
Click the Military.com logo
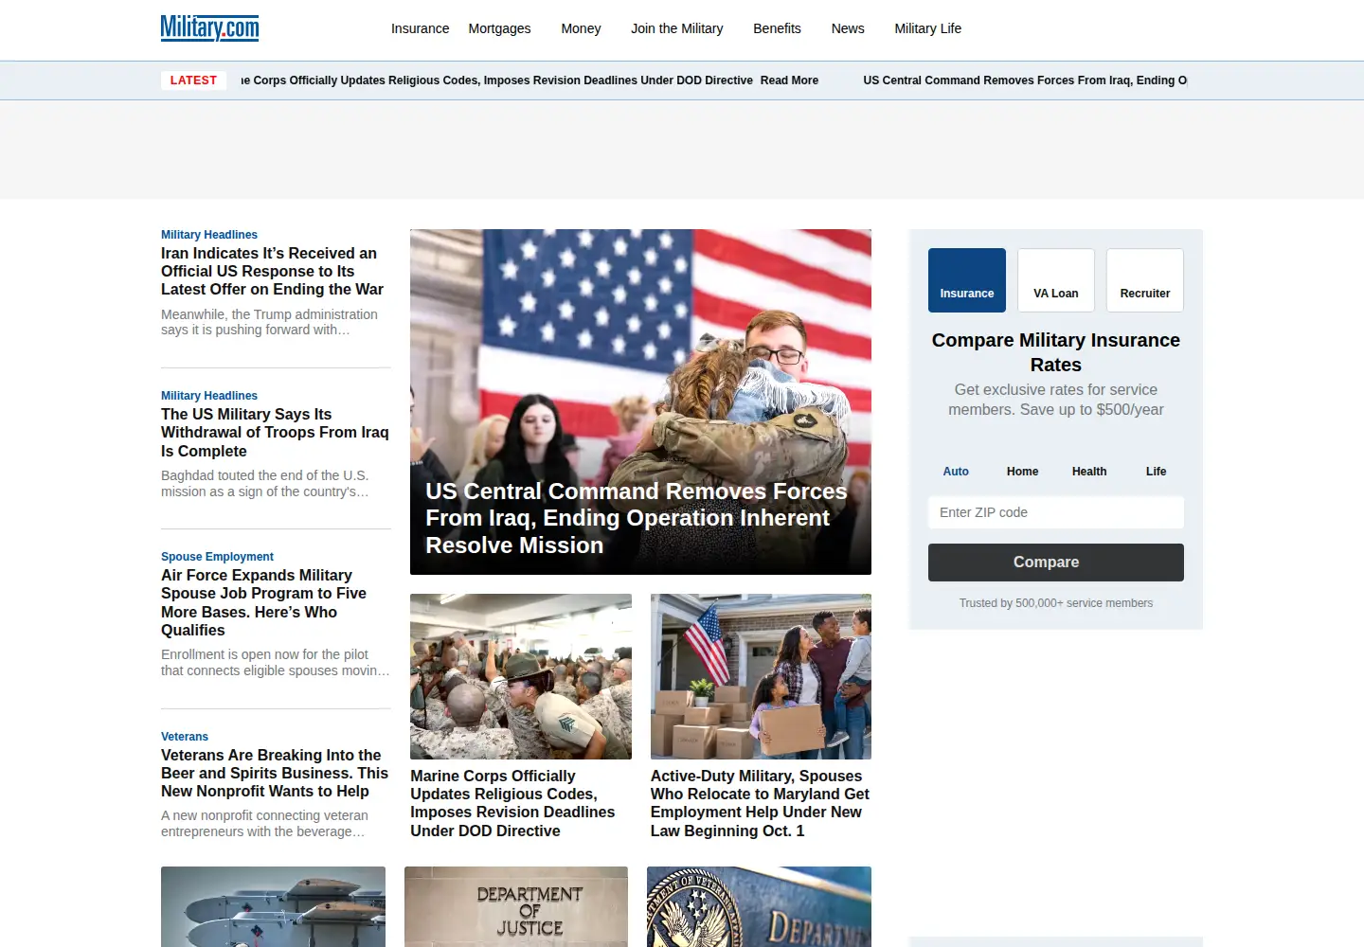[x=209, y=28]
